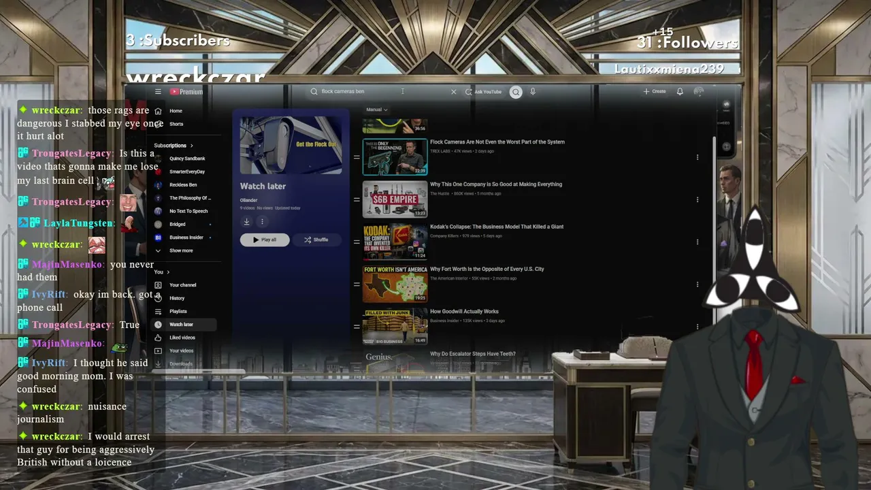This screenshot has height=490, width=871.
Task: Click The Hustle channel name
Action: pos(439,193)
